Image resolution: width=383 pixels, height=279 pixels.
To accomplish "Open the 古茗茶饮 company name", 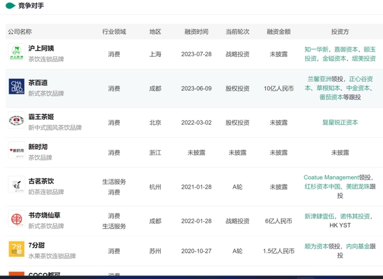I will [x=41, y=181].
